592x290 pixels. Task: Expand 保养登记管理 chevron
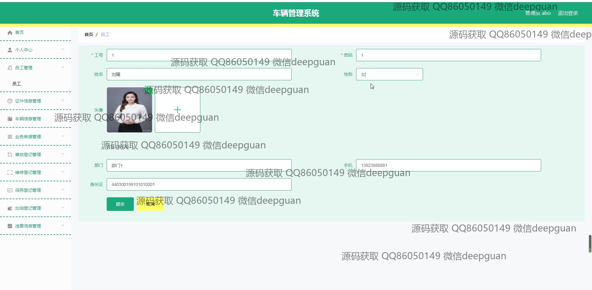63,190
